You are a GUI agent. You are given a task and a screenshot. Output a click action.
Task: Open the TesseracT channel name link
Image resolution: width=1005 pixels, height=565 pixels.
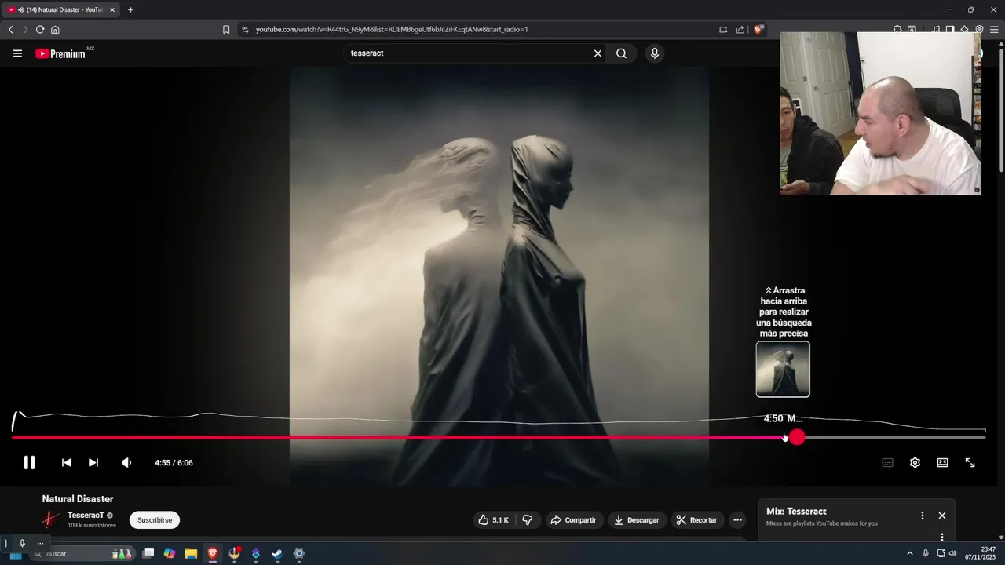click(86, 516)
